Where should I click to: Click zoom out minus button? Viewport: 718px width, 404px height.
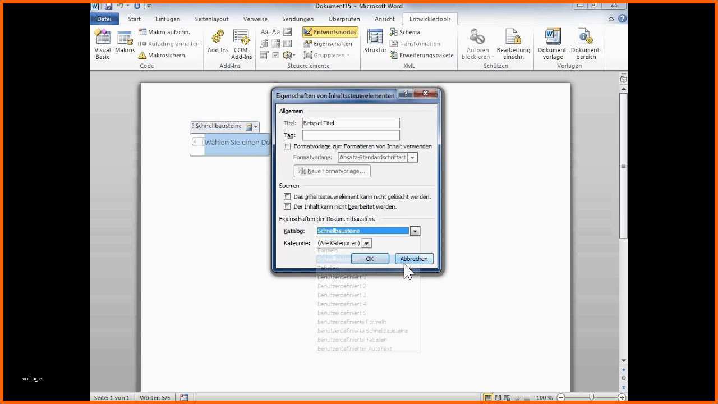(x=560, y=397)
